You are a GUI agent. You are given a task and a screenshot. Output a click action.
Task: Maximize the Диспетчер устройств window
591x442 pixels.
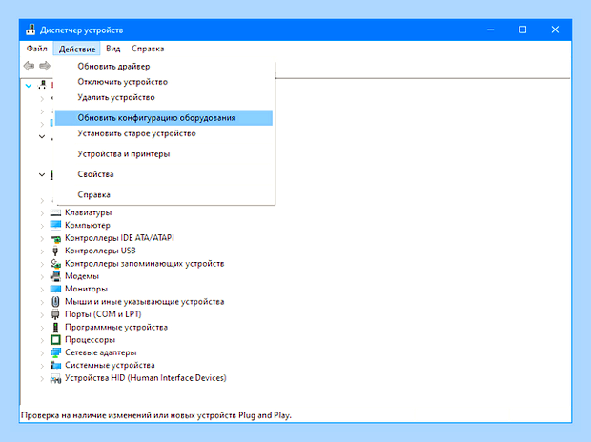522,30
